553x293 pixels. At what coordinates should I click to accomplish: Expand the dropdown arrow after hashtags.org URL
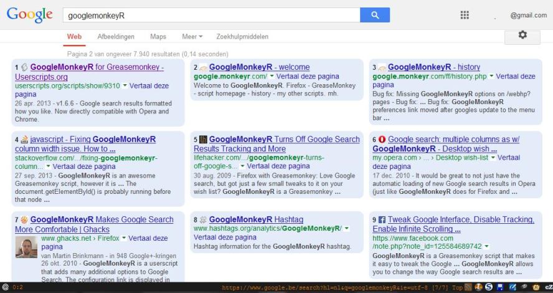(x=347, y=228)
